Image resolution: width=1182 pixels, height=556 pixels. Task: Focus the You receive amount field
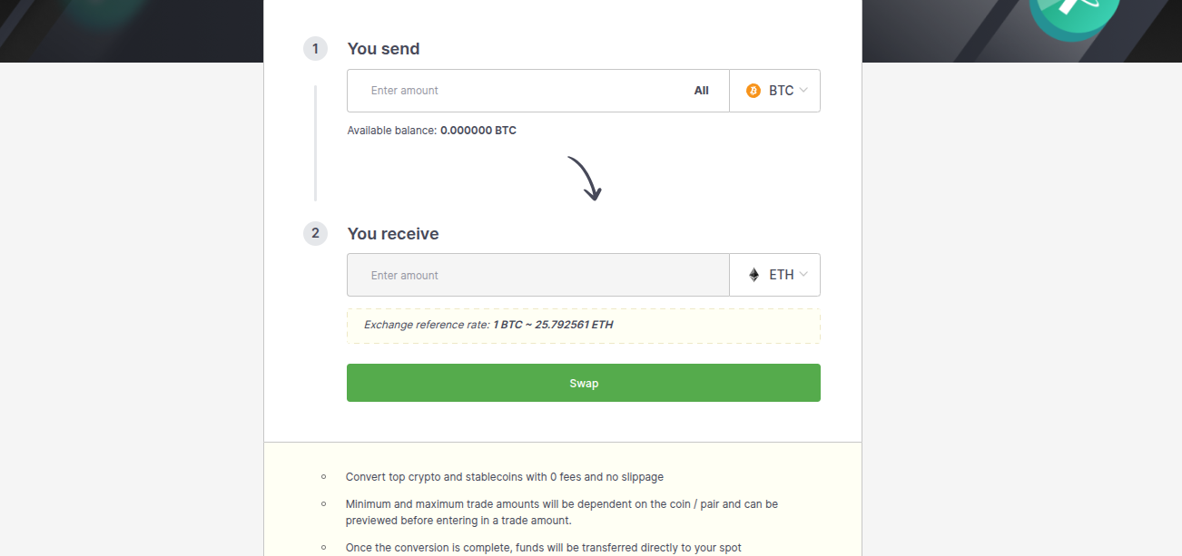(537, 275)
